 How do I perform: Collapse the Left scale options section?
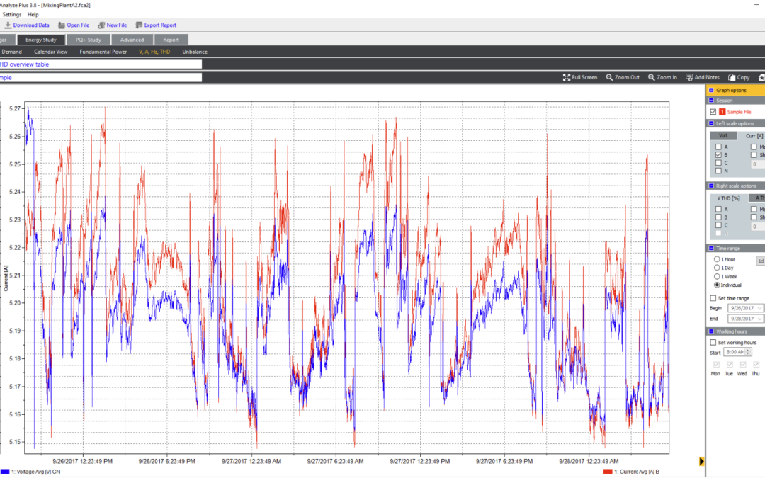click(x=711, y=123)
